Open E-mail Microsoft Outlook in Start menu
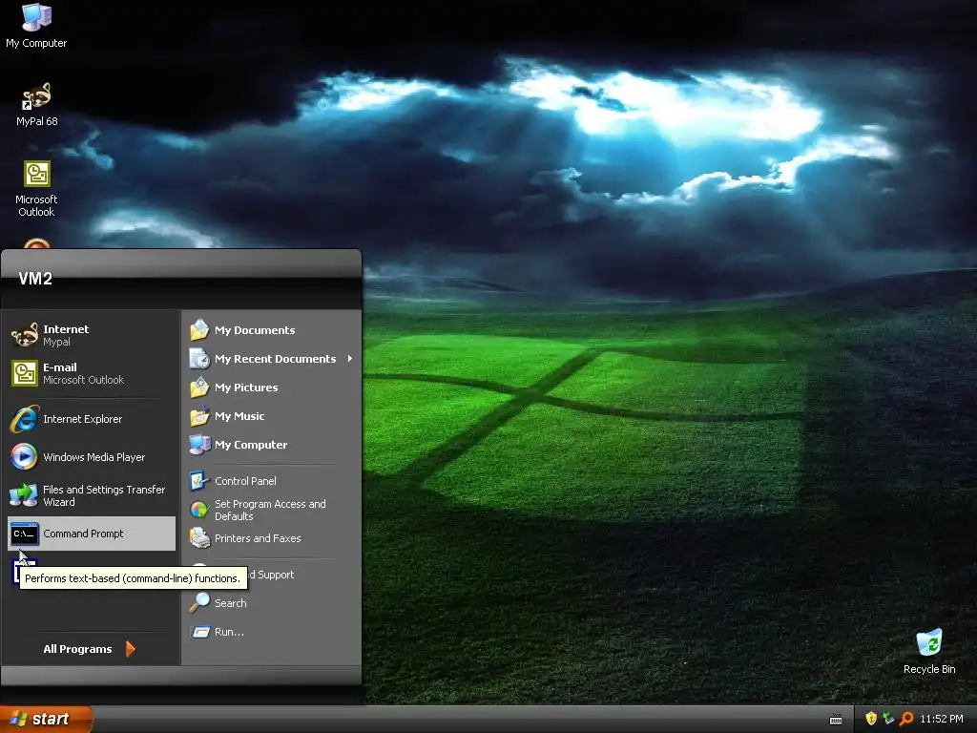977x733 pixels. [92, 373]
